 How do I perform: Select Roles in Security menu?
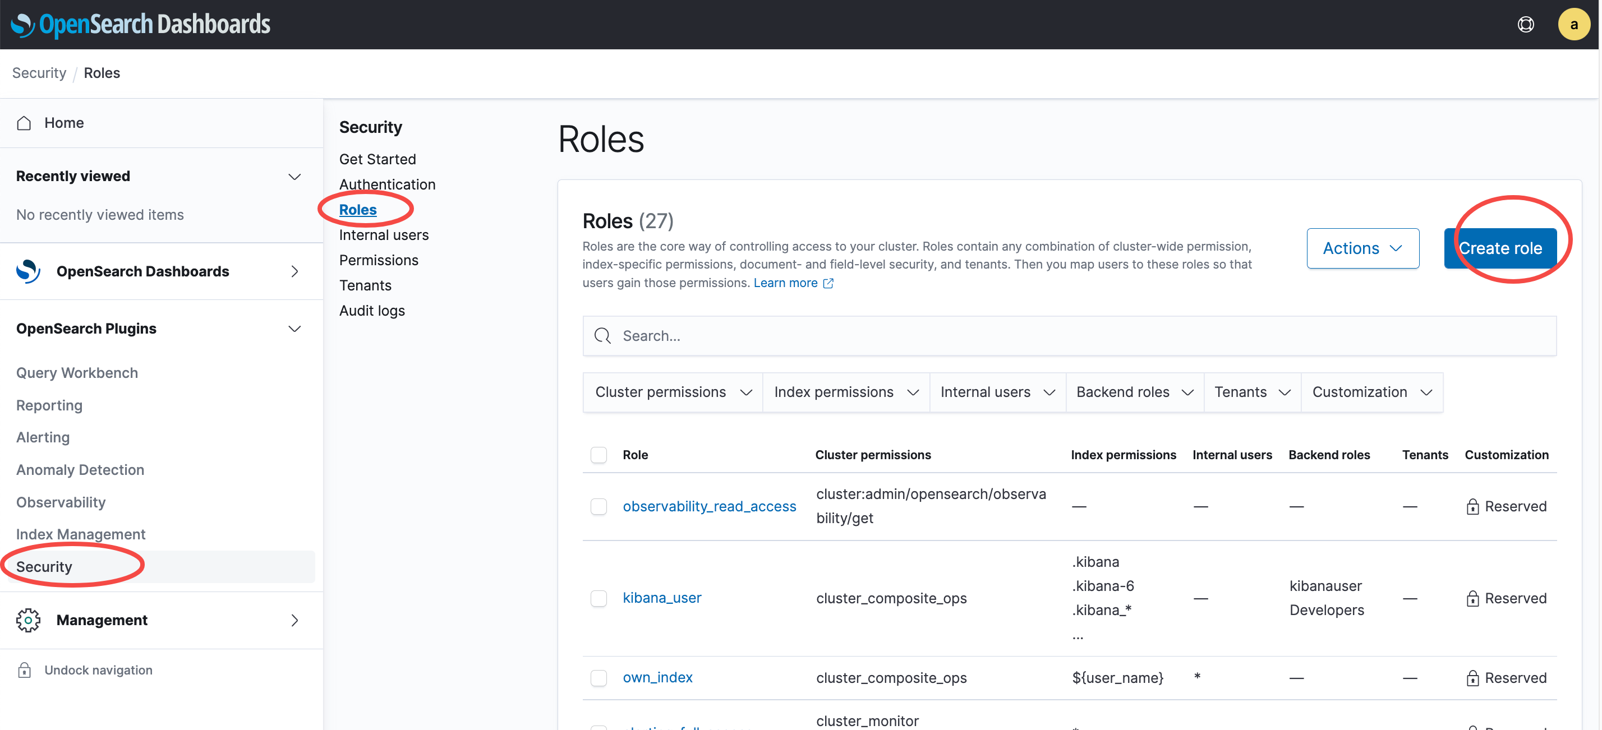pyautogui.click(x=358, y=210)
